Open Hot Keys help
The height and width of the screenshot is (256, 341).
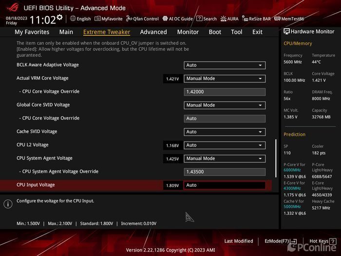click(323, 241)
